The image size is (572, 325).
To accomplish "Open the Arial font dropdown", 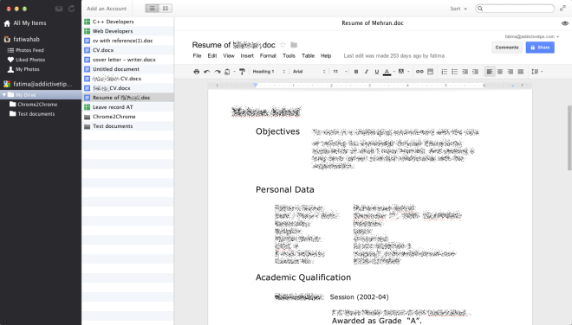I will (x=309, y=72).
